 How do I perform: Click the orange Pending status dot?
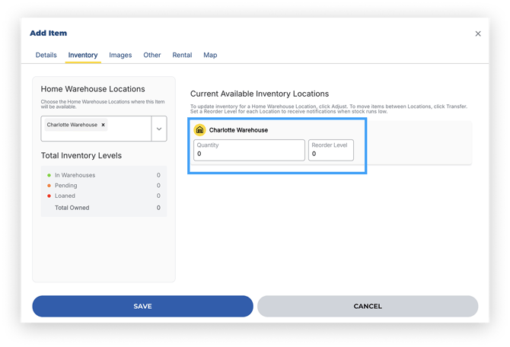(49, 185)
